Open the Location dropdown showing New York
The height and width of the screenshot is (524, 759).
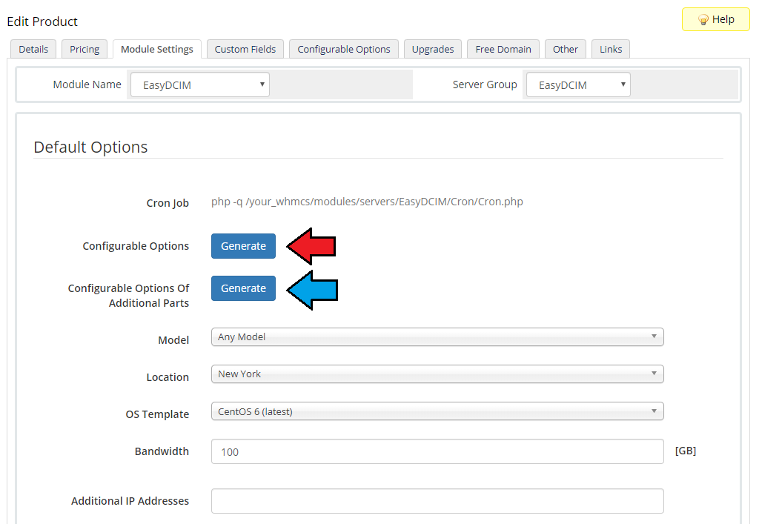[437, 374]
